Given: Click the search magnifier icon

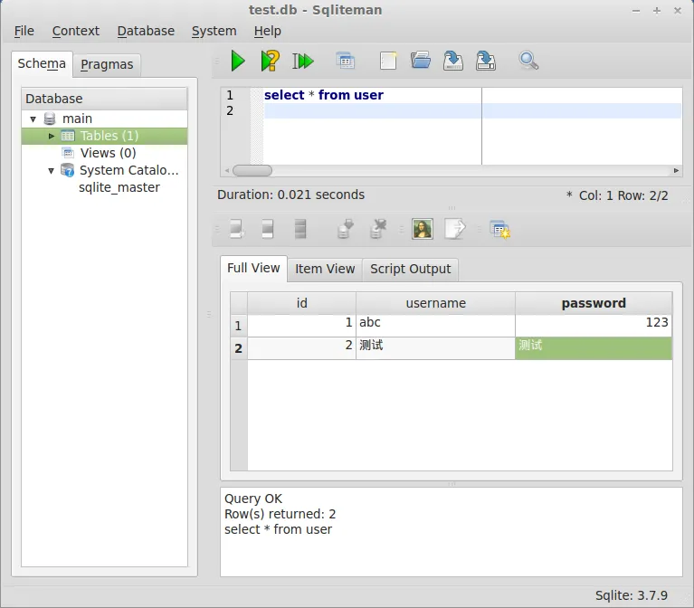Looking at the screenshot, I should pos(528,61).
